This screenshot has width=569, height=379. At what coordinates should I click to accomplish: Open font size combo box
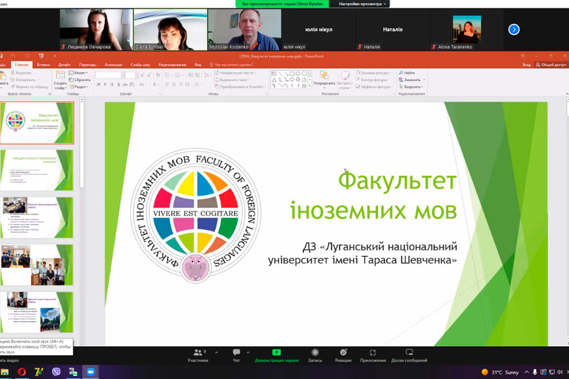pos(132,75)
